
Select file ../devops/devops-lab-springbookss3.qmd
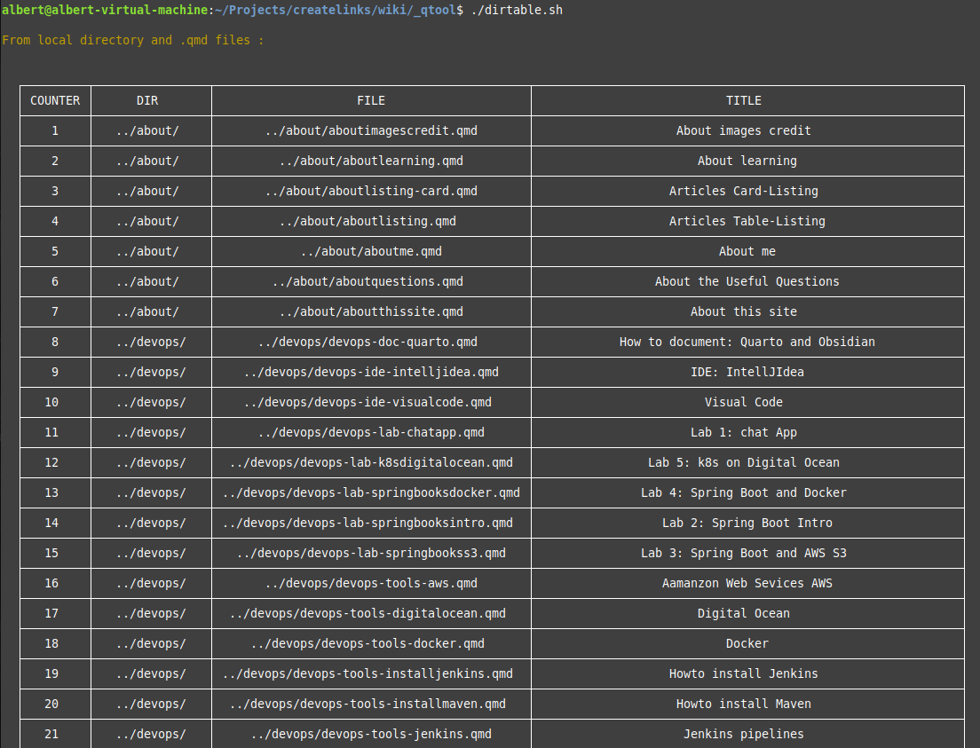(371, 553)
